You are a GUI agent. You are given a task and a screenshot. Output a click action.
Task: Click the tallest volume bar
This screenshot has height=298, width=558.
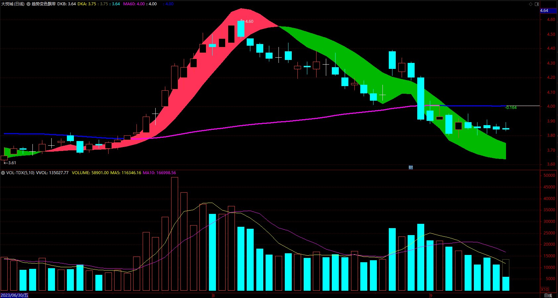175,234
